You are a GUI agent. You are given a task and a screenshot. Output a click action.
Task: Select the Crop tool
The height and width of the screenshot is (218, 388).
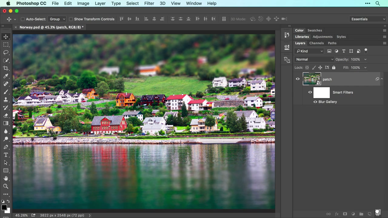point(6,68)
